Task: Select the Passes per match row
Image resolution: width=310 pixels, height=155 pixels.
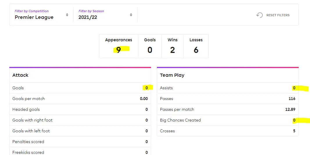Action: click(227, 109)
